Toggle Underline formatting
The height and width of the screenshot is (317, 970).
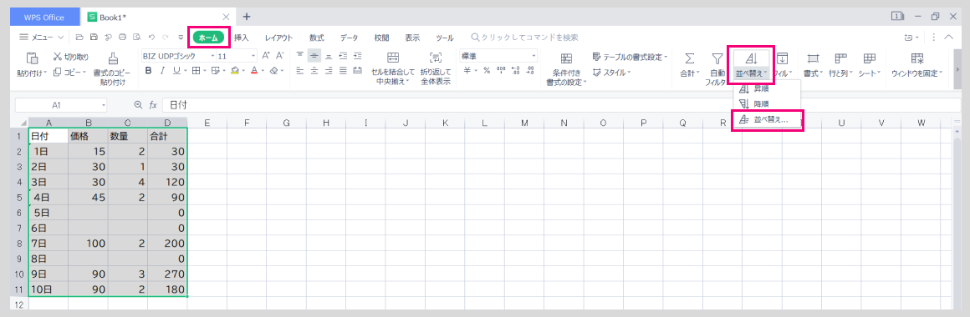[x=176, y=71]
